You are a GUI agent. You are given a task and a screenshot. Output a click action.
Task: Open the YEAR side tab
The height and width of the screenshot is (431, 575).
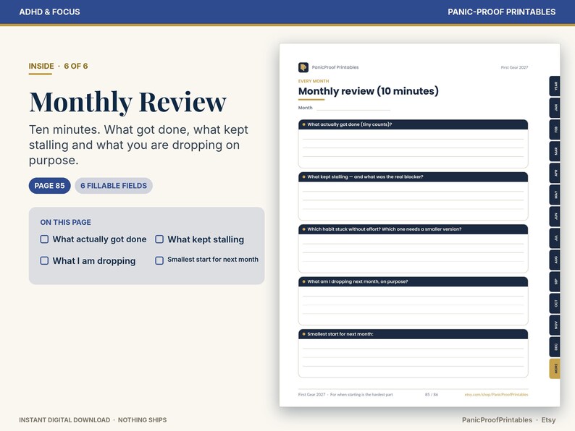(x=555, y=86)
